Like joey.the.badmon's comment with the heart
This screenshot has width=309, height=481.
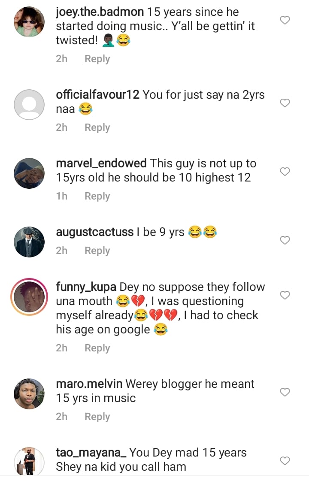[285, 20]
